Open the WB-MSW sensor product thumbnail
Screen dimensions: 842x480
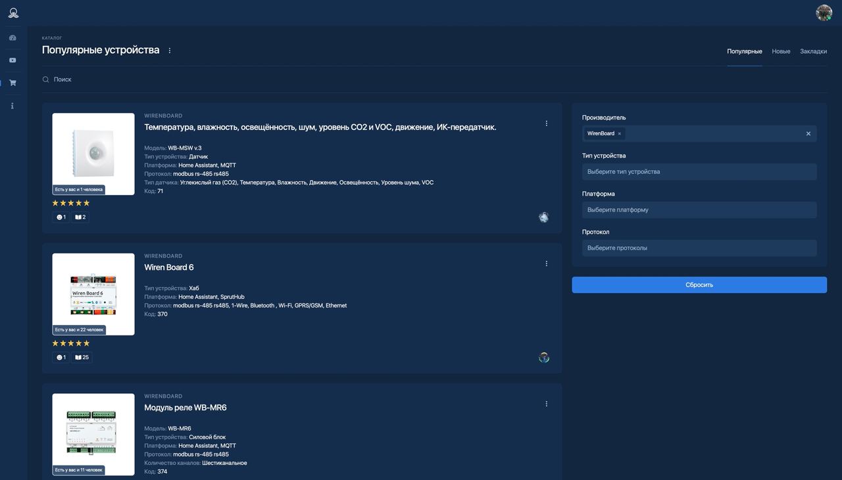[x=93, y=154]
